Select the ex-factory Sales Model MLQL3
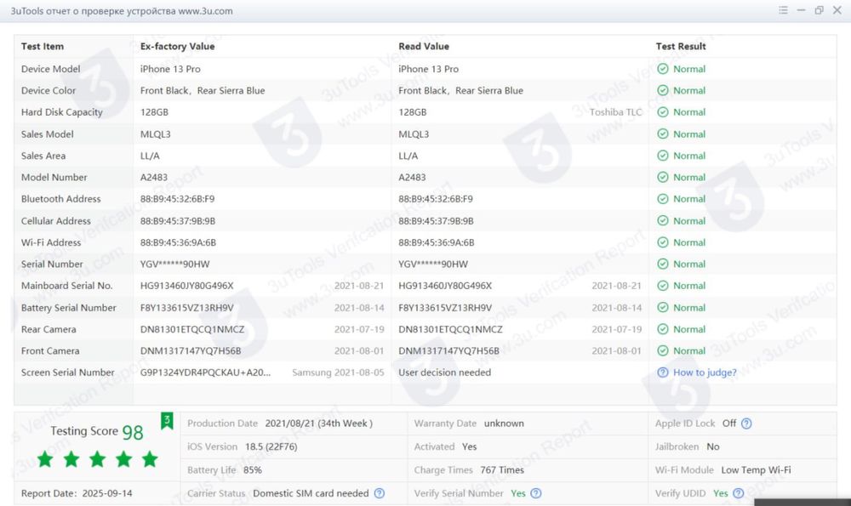Screen dimensions: 851x506 (155, 134)
